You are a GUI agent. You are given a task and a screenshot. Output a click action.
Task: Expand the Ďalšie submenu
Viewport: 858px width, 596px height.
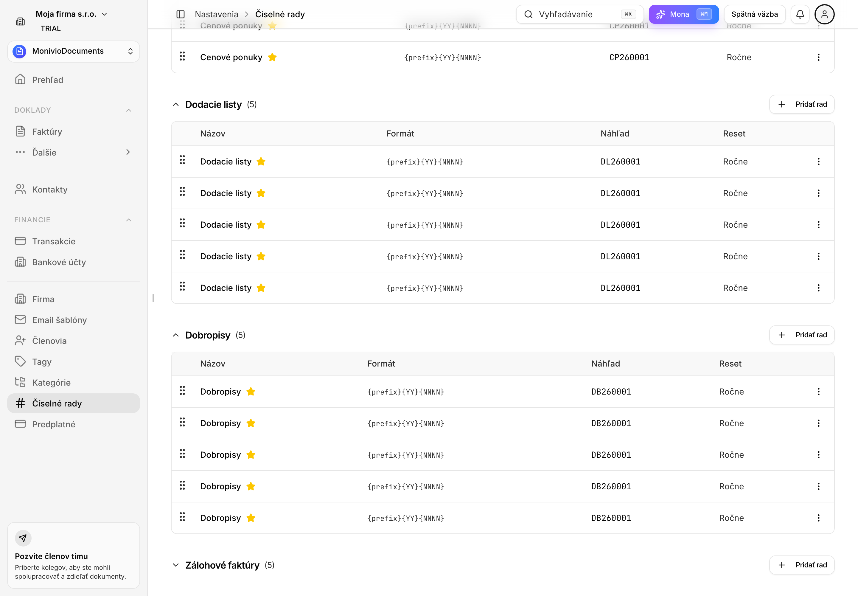point(74,152)
